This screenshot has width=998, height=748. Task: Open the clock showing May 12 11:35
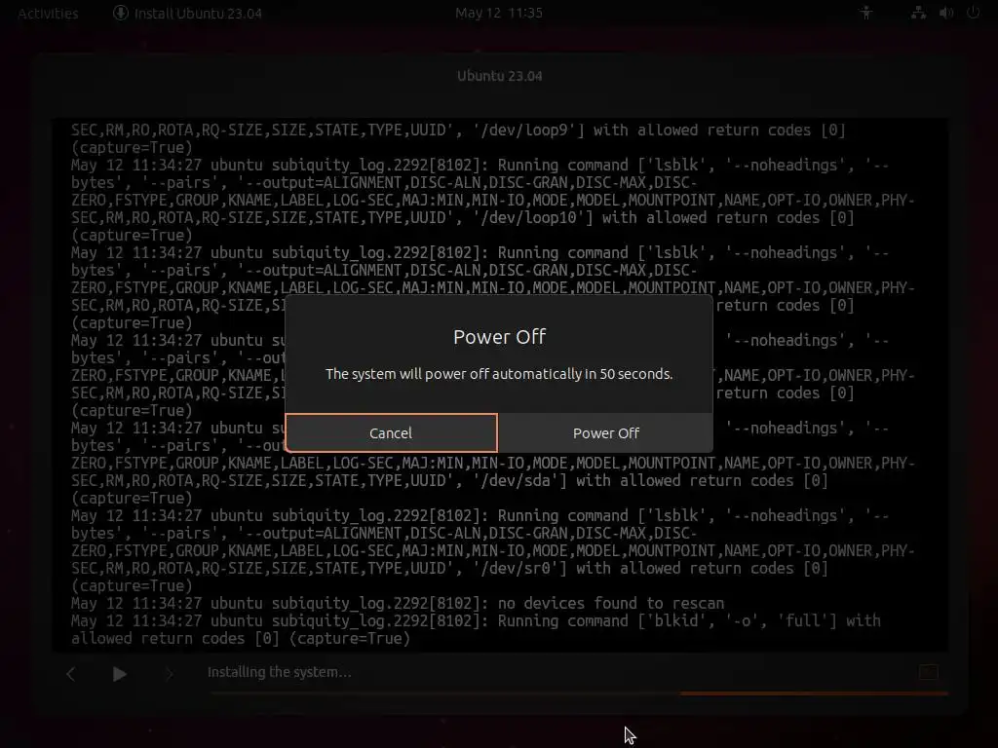click(498, 13)
